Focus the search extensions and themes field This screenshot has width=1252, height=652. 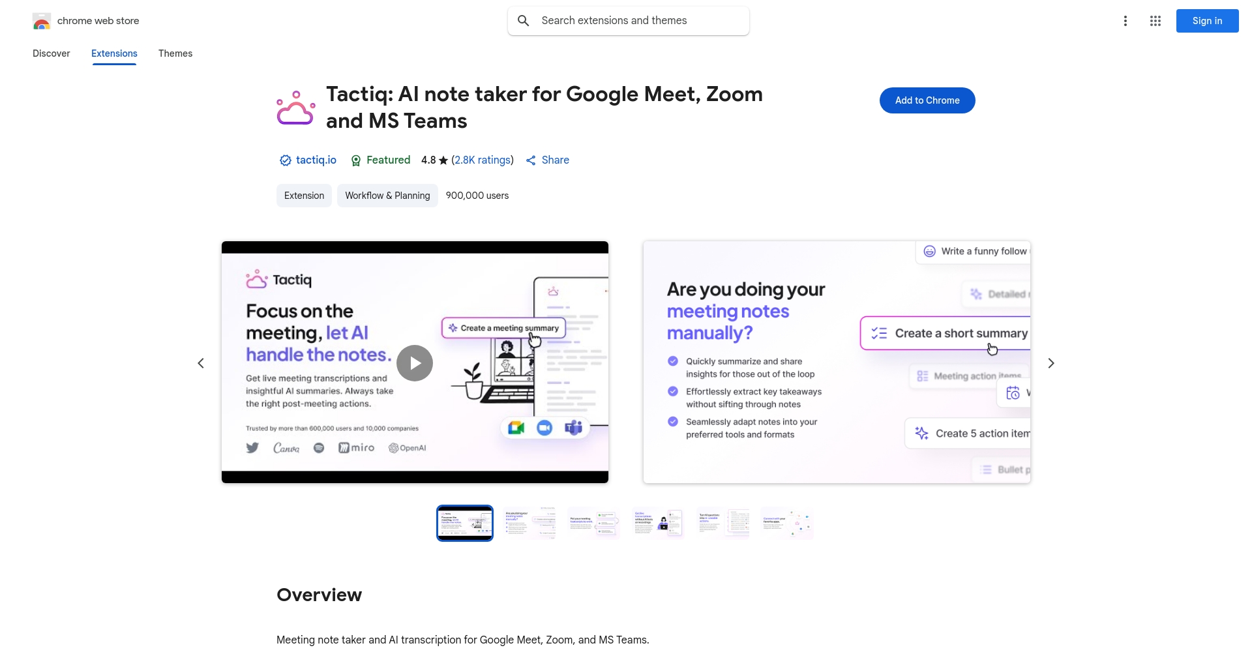coord(629,21)
